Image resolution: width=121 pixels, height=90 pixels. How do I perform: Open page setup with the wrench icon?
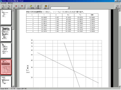[31, 7]
